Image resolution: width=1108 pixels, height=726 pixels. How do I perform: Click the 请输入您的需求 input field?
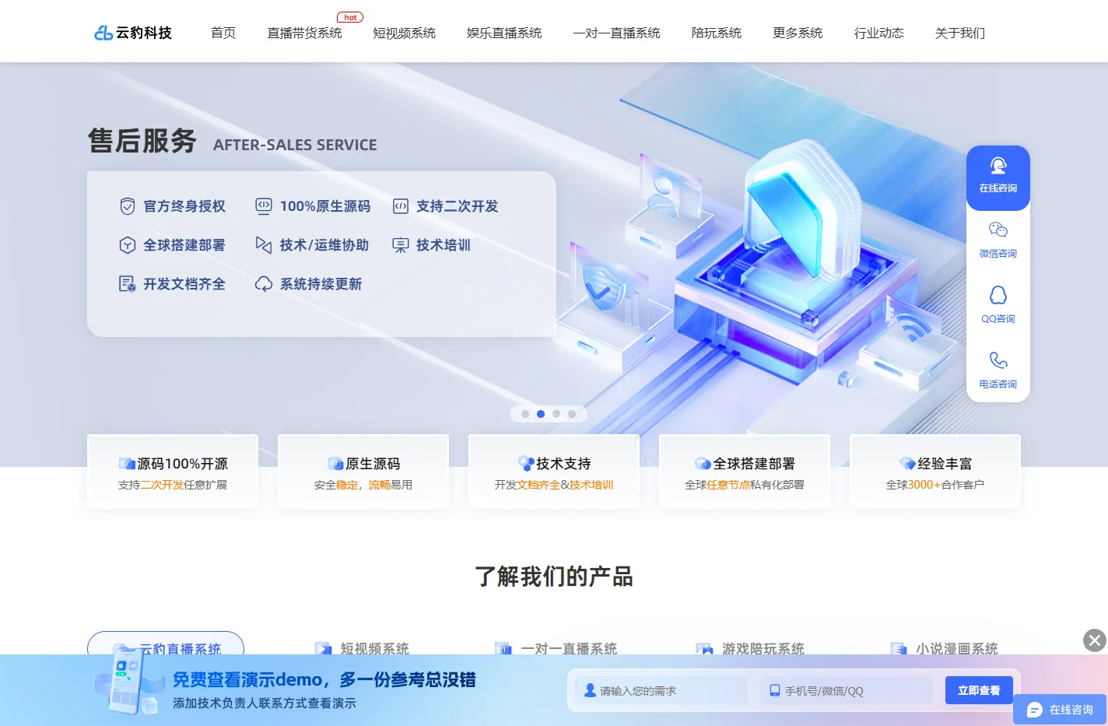[x=661, y=690]
